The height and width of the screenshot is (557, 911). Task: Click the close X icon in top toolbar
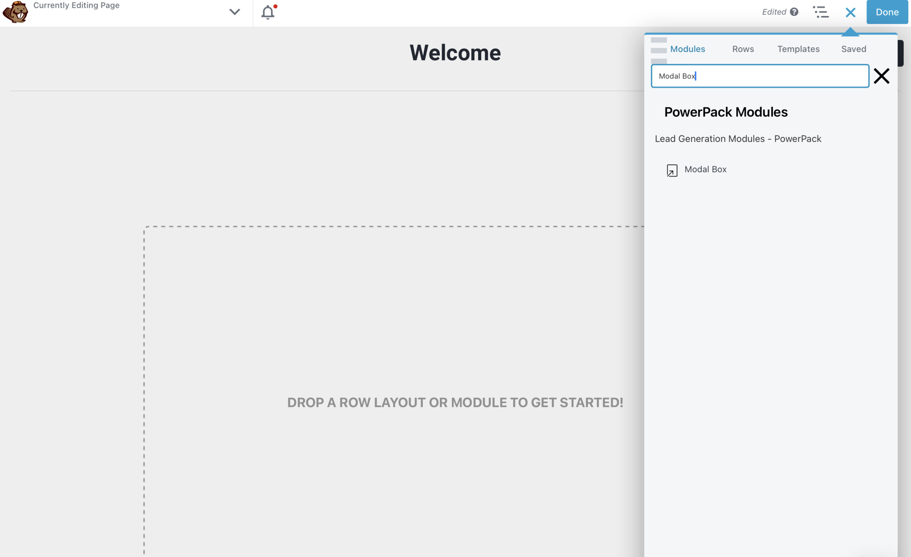tap(851, 12)
